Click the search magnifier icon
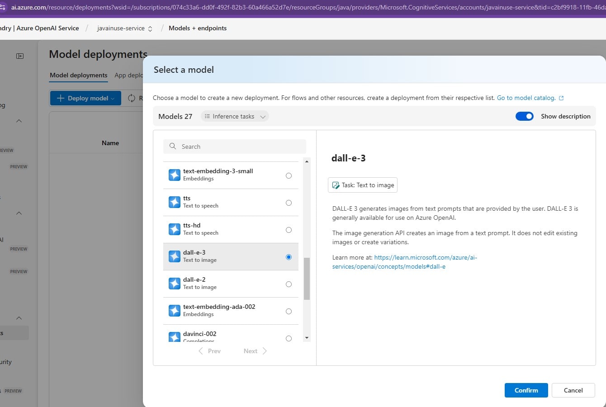 click(x=173, y=147)
